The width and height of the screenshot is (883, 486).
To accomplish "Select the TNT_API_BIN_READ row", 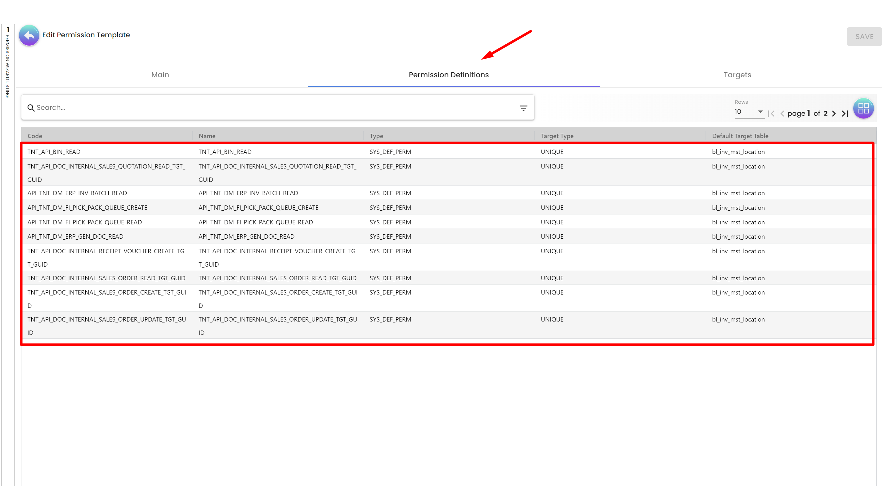I will (x=54, y=151).
